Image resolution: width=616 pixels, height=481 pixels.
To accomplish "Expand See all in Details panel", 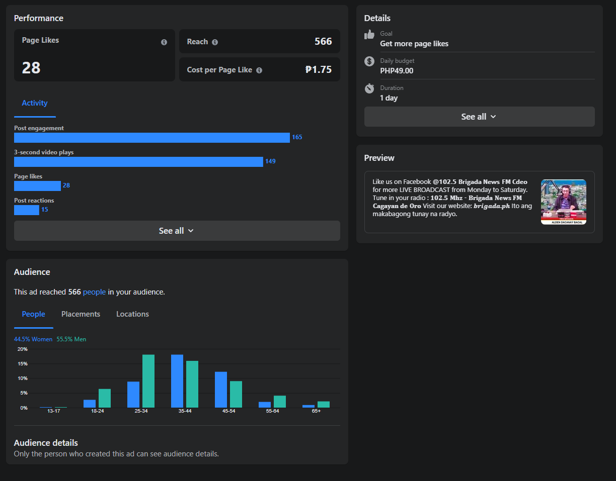I will (479, 117).
